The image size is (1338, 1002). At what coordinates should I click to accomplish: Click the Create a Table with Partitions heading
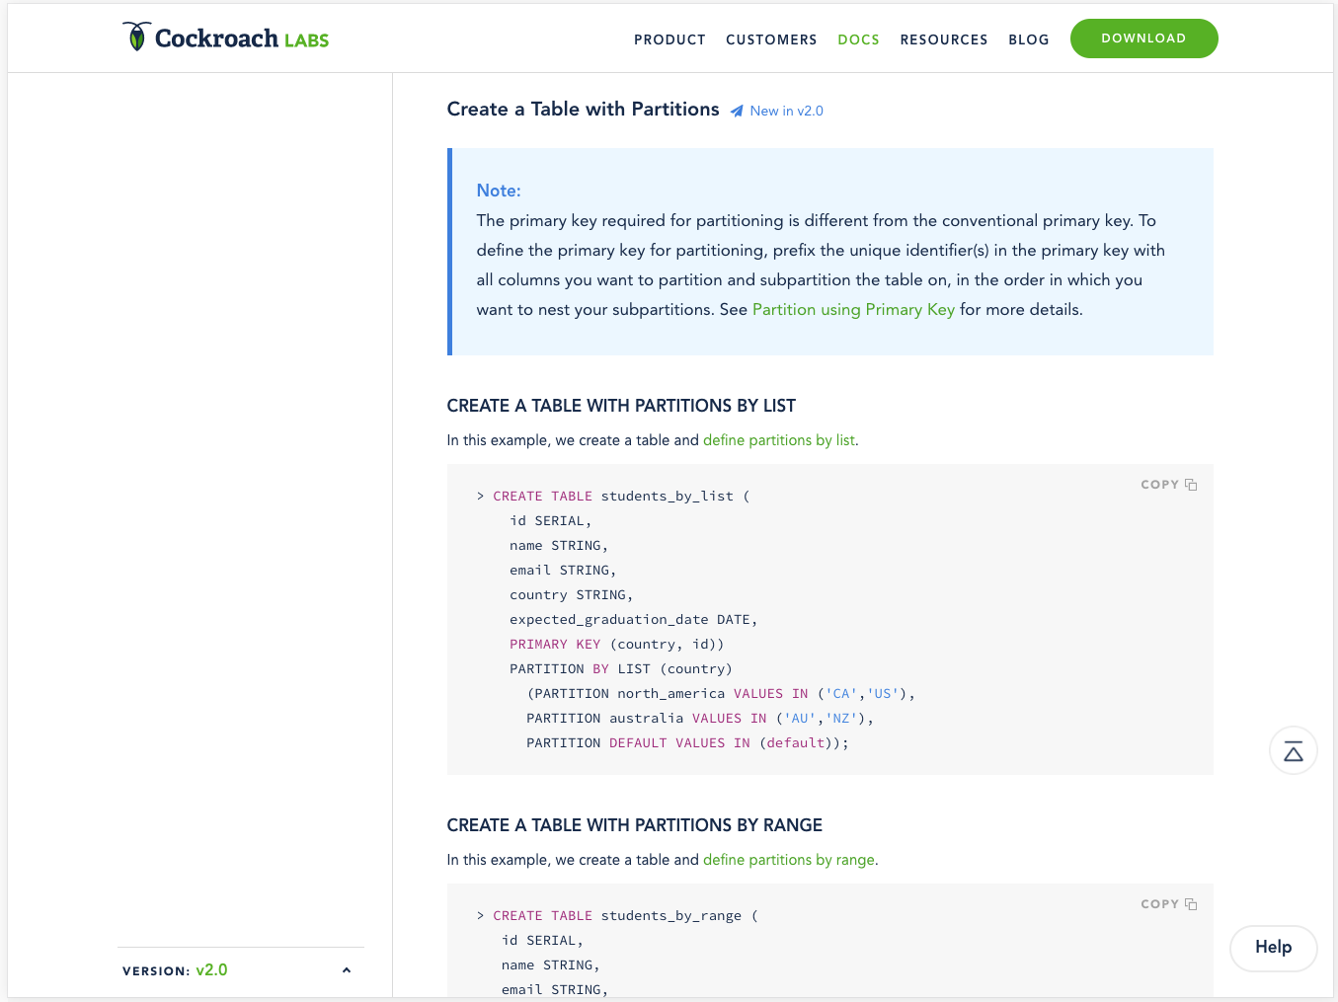(x=583, y=110)
